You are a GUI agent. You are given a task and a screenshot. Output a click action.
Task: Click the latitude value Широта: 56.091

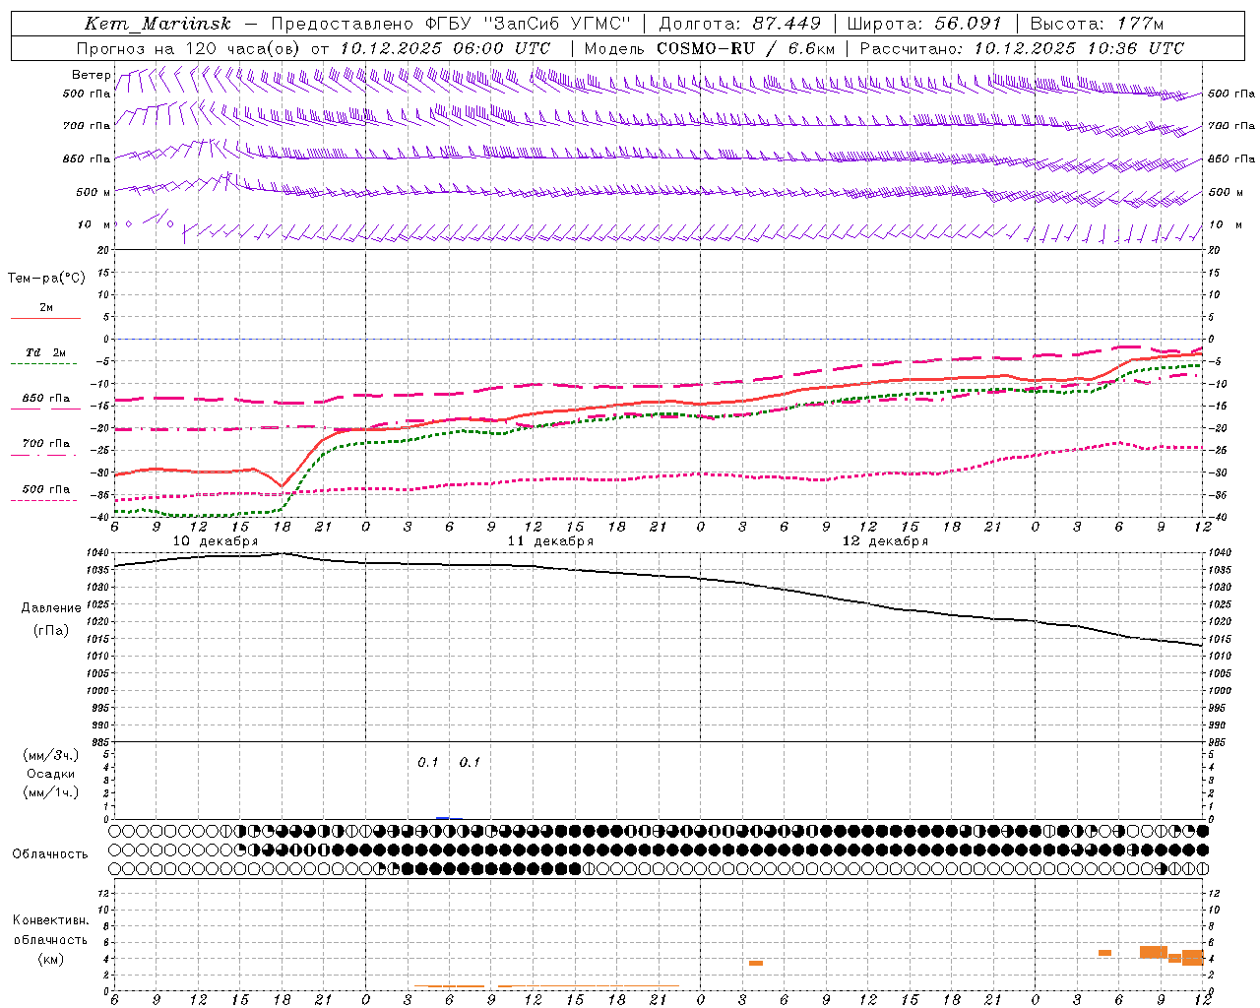[924, 24]
